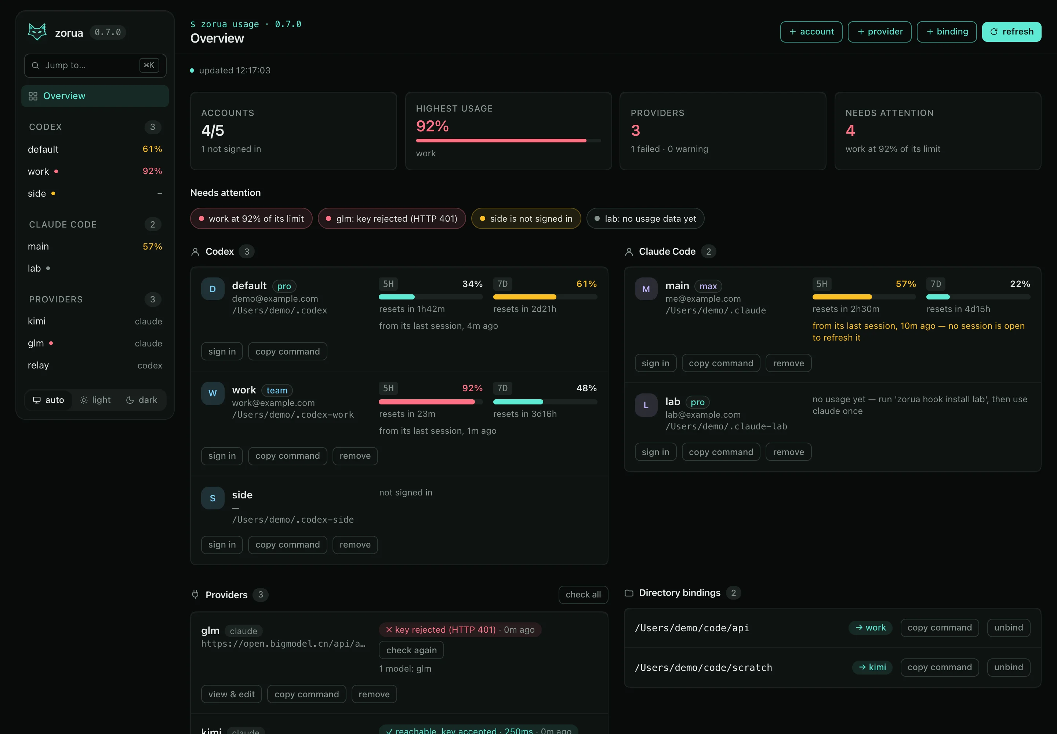Image resolution: width=1057 pixels, height=734 pixels.
Task: Switch theme to auto
Action: tap(48, 400)
